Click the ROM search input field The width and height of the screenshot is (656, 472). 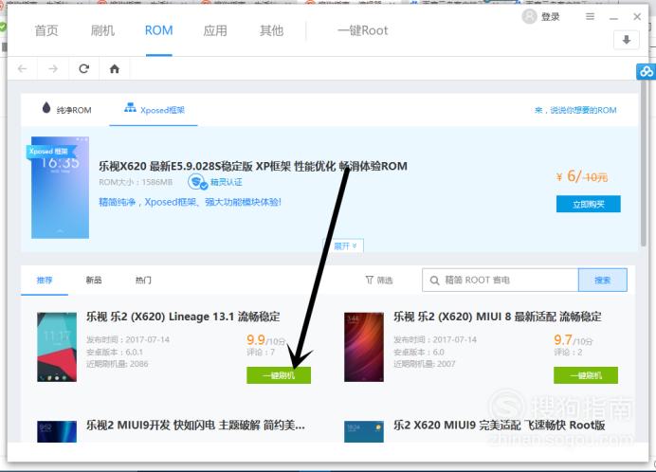(x=501, y=280)
